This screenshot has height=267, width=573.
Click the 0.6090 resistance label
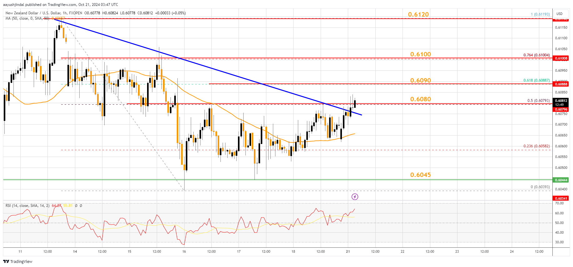point(421,80)
